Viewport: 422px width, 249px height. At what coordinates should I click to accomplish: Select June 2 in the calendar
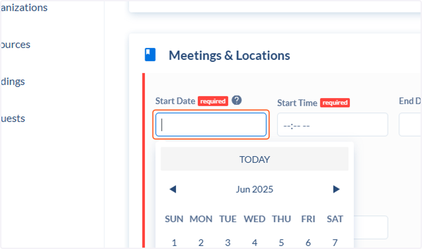pyautogui.click(x=201, y=242)
